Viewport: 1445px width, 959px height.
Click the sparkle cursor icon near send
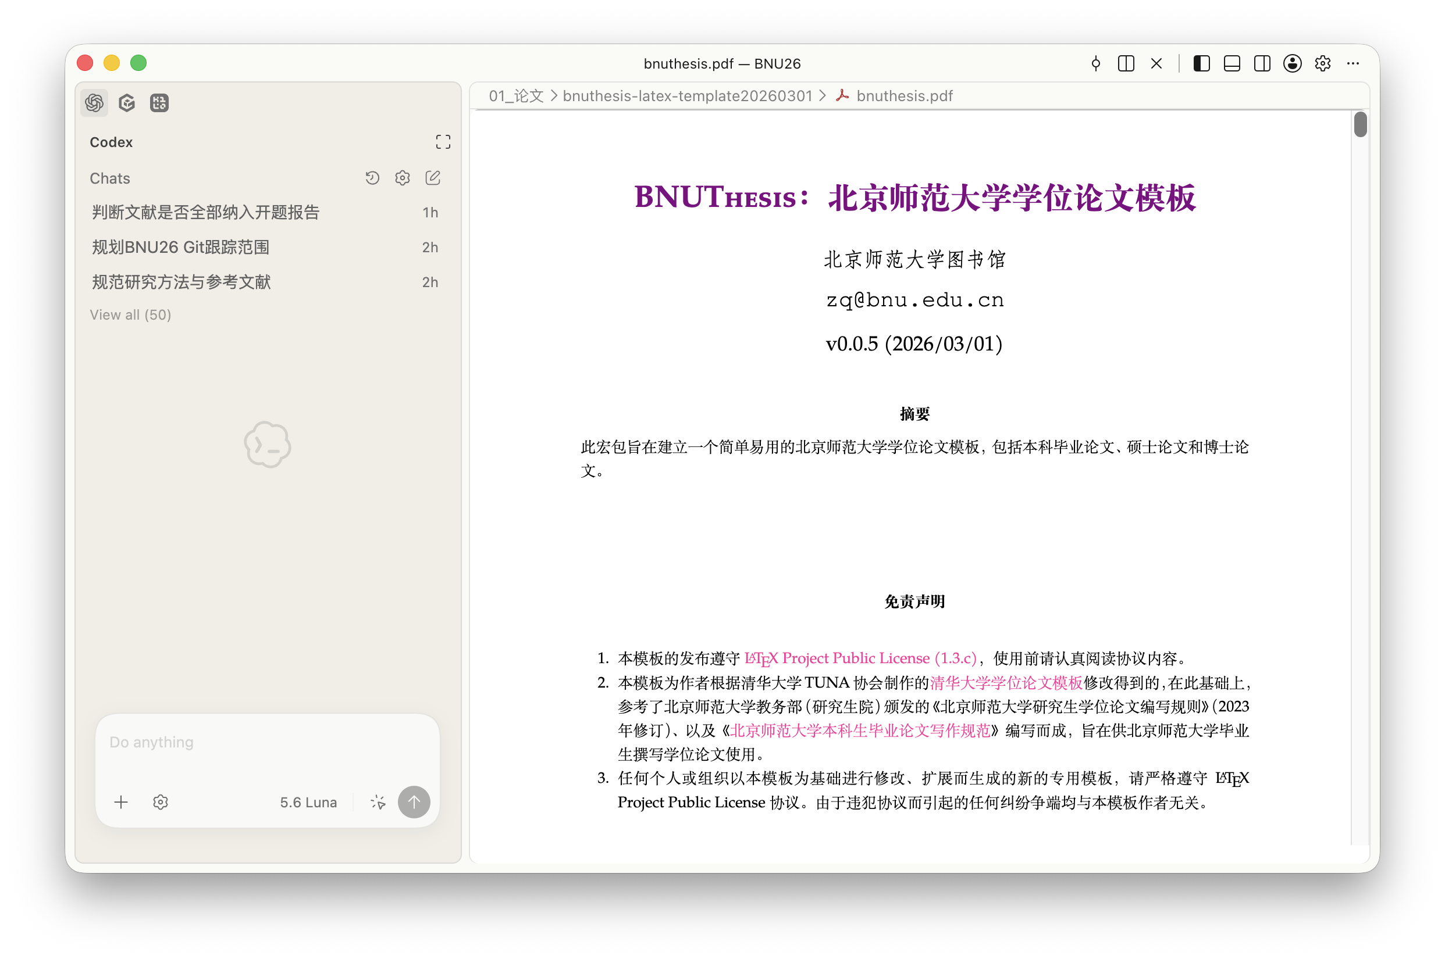(x=378, y=802)
